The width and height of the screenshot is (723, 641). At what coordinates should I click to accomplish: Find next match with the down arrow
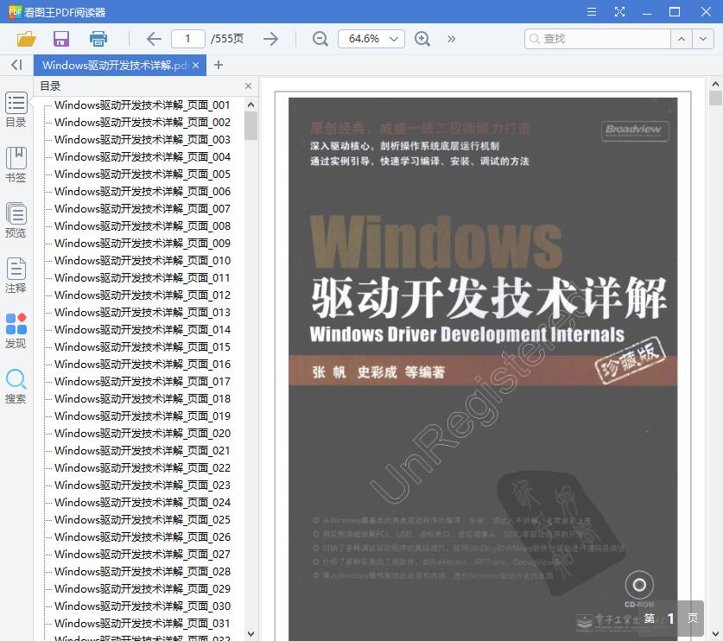pos(703,39)
